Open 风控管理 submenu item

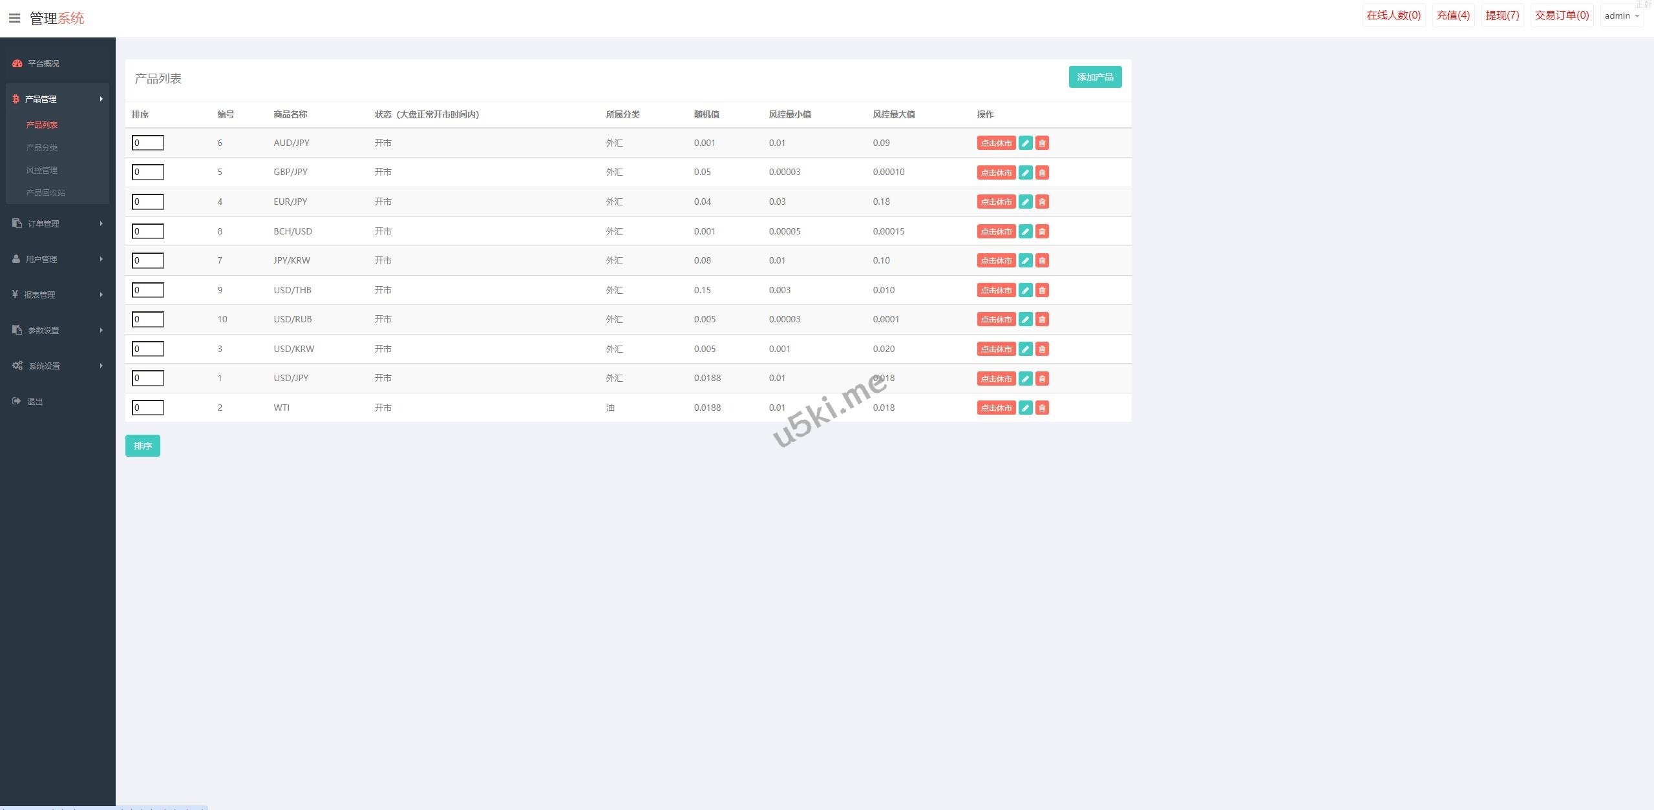tap(42, 170)
